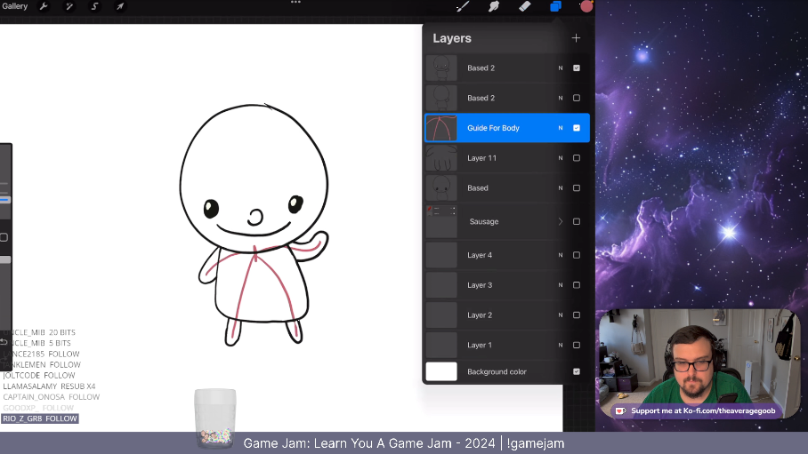Tap the Background color white thumbnail
This screenshot has width=808, height=454.
(x=441, y=371)
